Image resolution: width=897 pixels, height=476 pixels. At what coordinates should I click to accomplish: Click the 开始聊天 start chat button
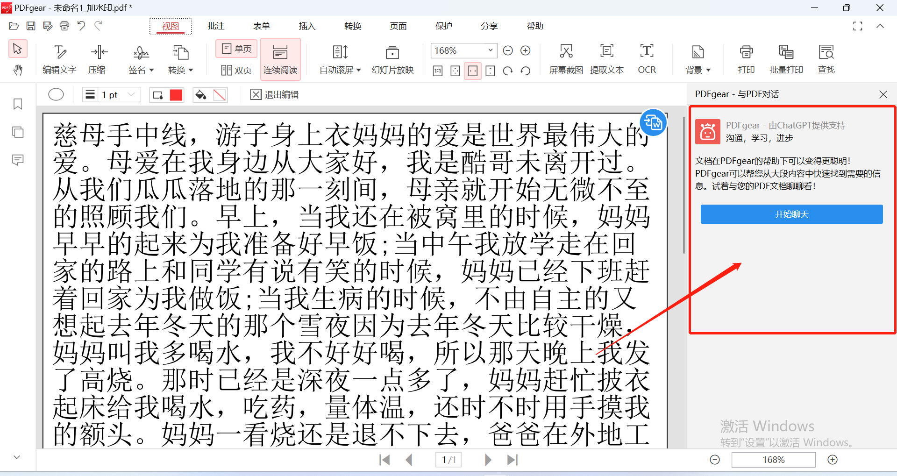coord(791,214)
